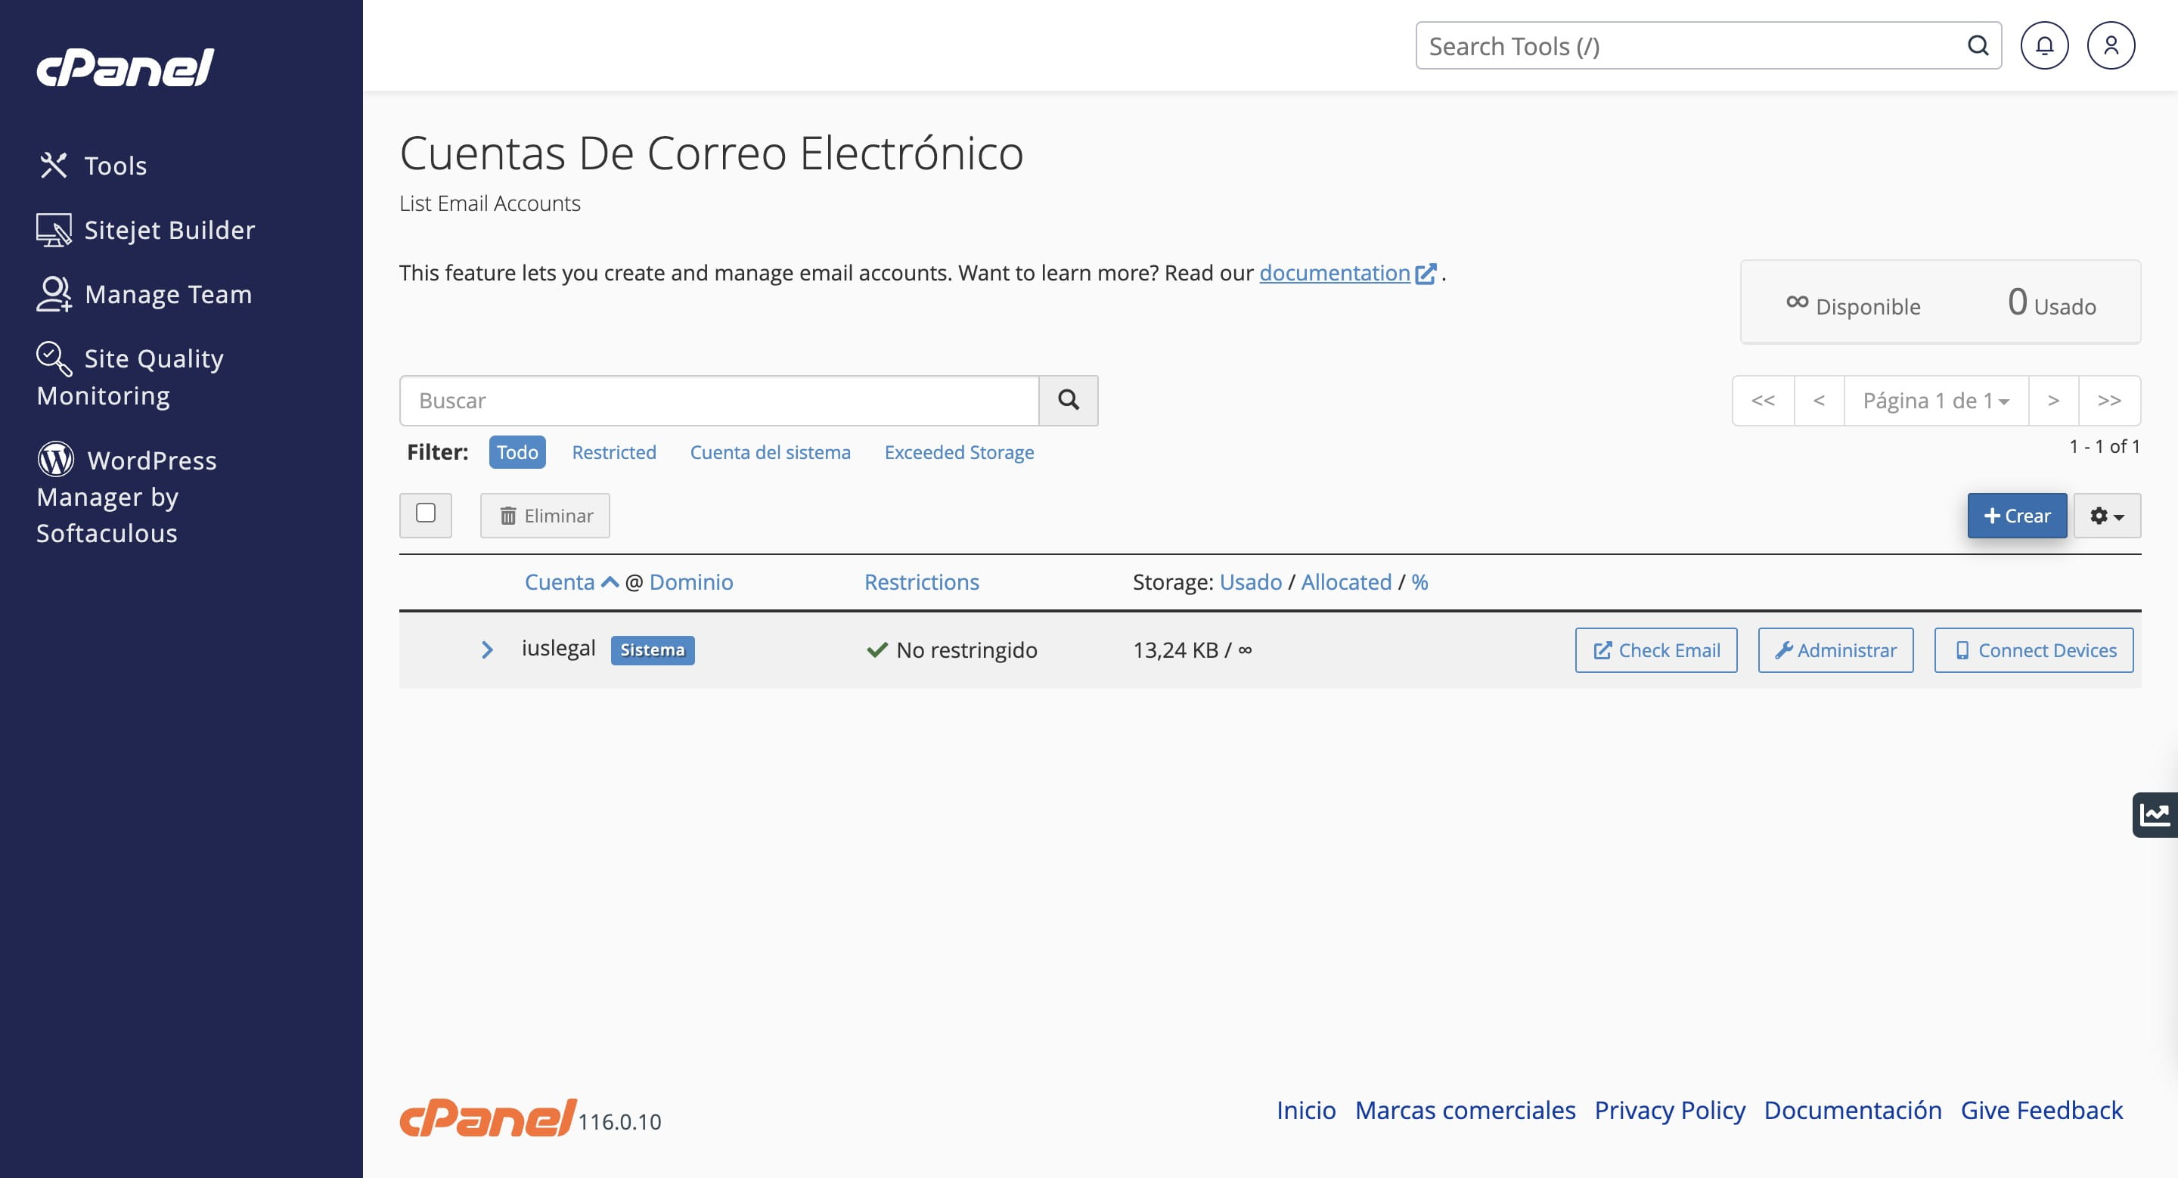Screen dimensions: 2178x1178
Task: Open the Página 1 de 1 dropdown
Action: [1935, 401]
